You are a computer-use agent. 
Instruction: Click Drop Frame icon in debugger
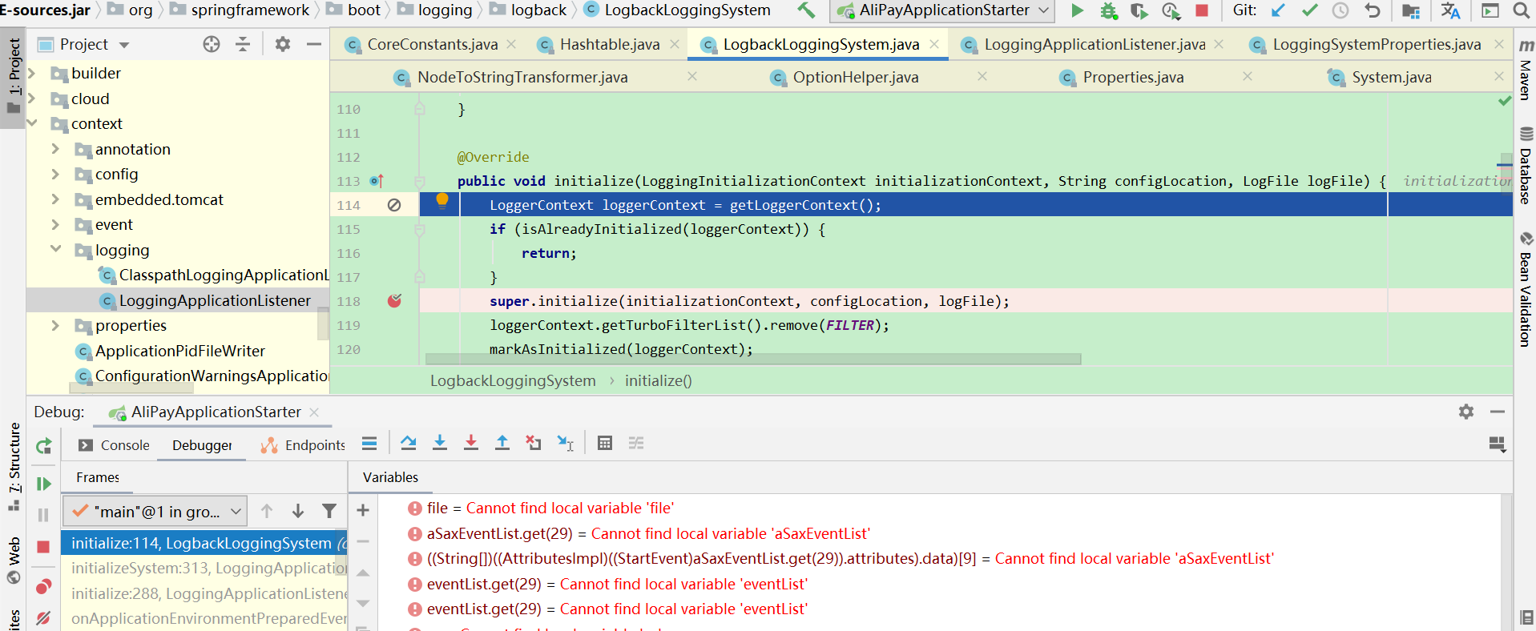(534, 443)
